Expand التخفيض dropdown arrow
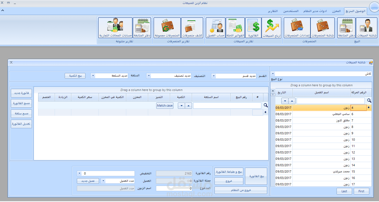Image resolution: width=379 pixels, height=202 pixels. (x=79, y=173)
